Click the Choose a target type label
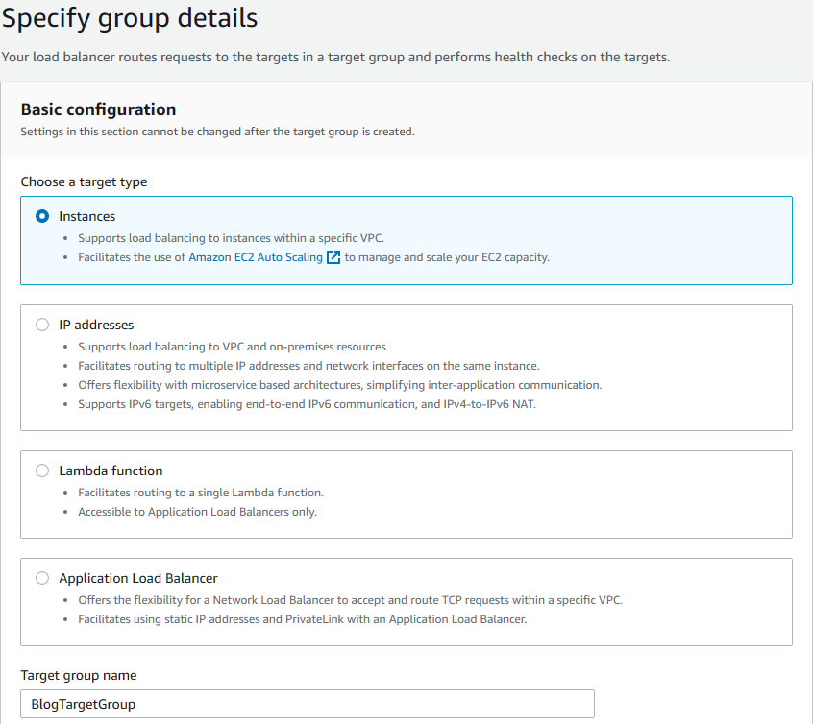 click(x=84, y=181)
